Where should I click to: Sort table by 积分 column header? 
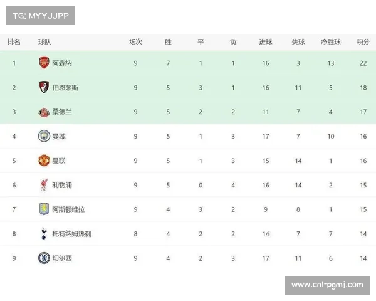[363, 42]
